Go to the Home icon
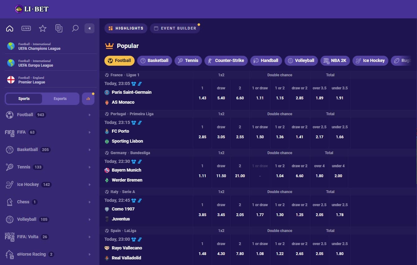The image size is (417, 265). click(x=10, y=29)
